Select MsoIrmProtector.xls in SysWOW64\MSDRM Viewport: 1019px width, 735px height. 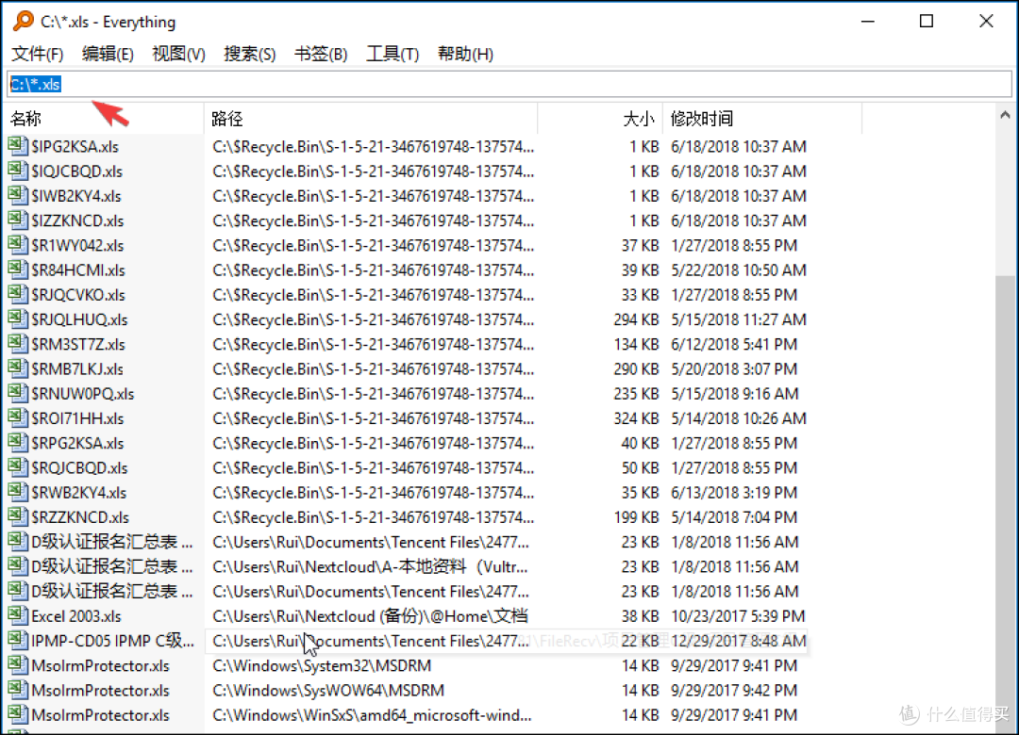tap(100, 690)
